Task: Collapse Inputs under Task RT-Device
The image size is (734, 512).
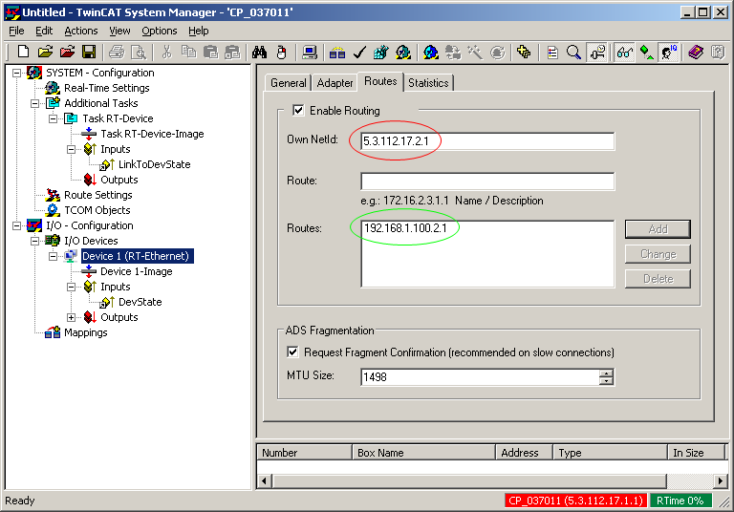Action: coord(71,149)
